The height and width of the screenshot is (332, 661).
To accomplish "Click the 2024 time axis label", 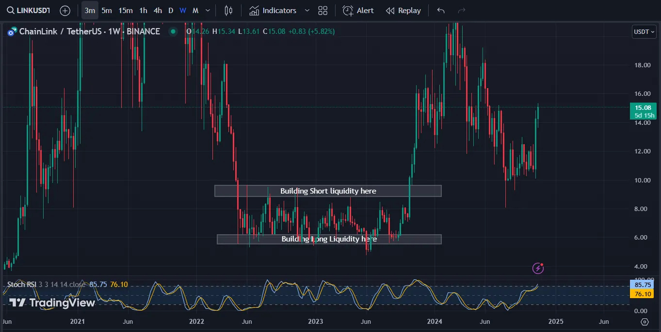I will click(x=435, y=322).
